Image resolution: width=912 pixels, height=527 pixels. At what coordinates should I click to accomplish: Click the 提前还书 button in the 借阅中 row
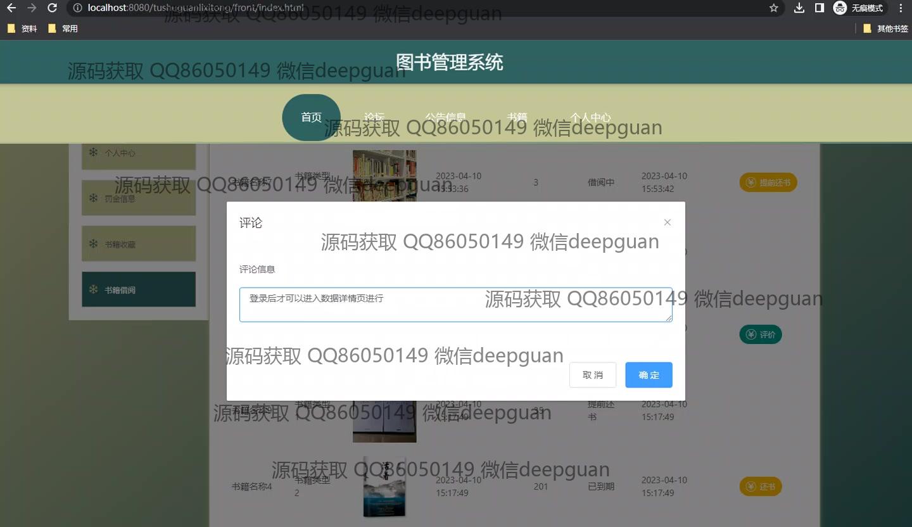tap(768, 182)
